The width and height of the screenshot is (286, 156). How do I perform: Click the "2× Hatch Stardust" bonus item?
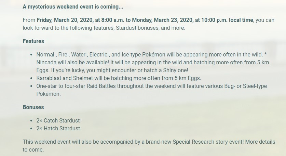pos(58,128)
